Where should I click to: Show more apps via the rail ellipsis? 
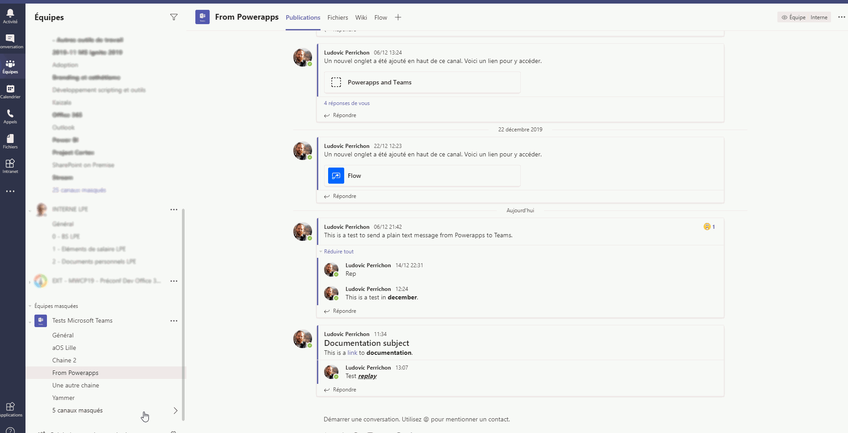pos(10,191)
